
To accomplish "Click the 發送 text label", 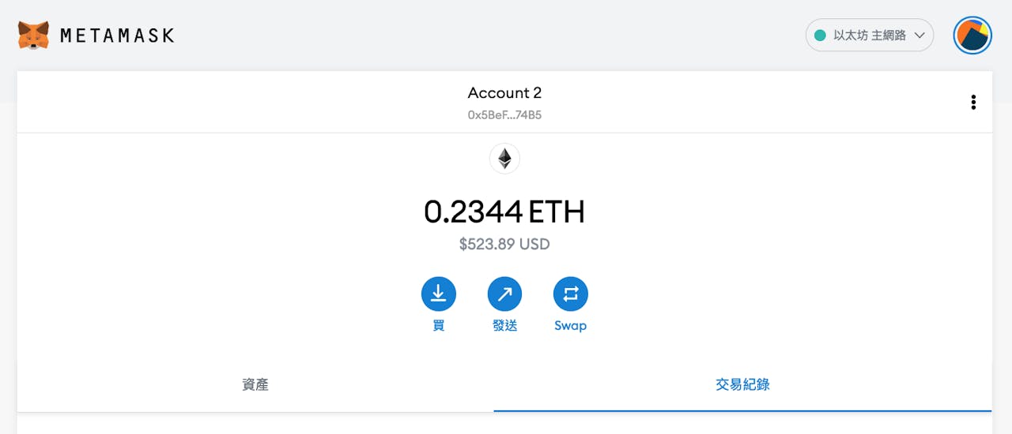I will [504, 325].
